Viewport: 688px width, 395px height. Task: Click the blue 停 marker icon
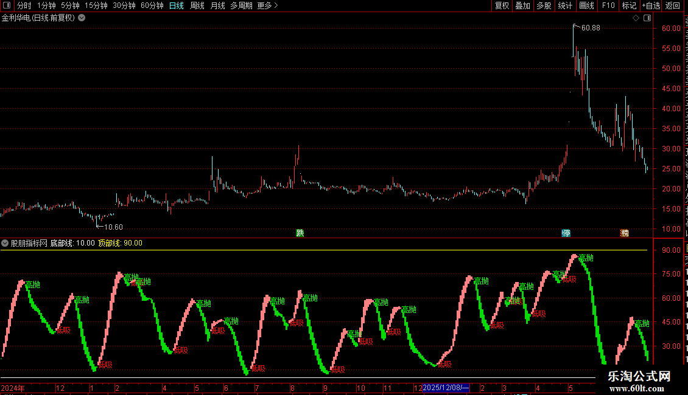pos(566,233)
